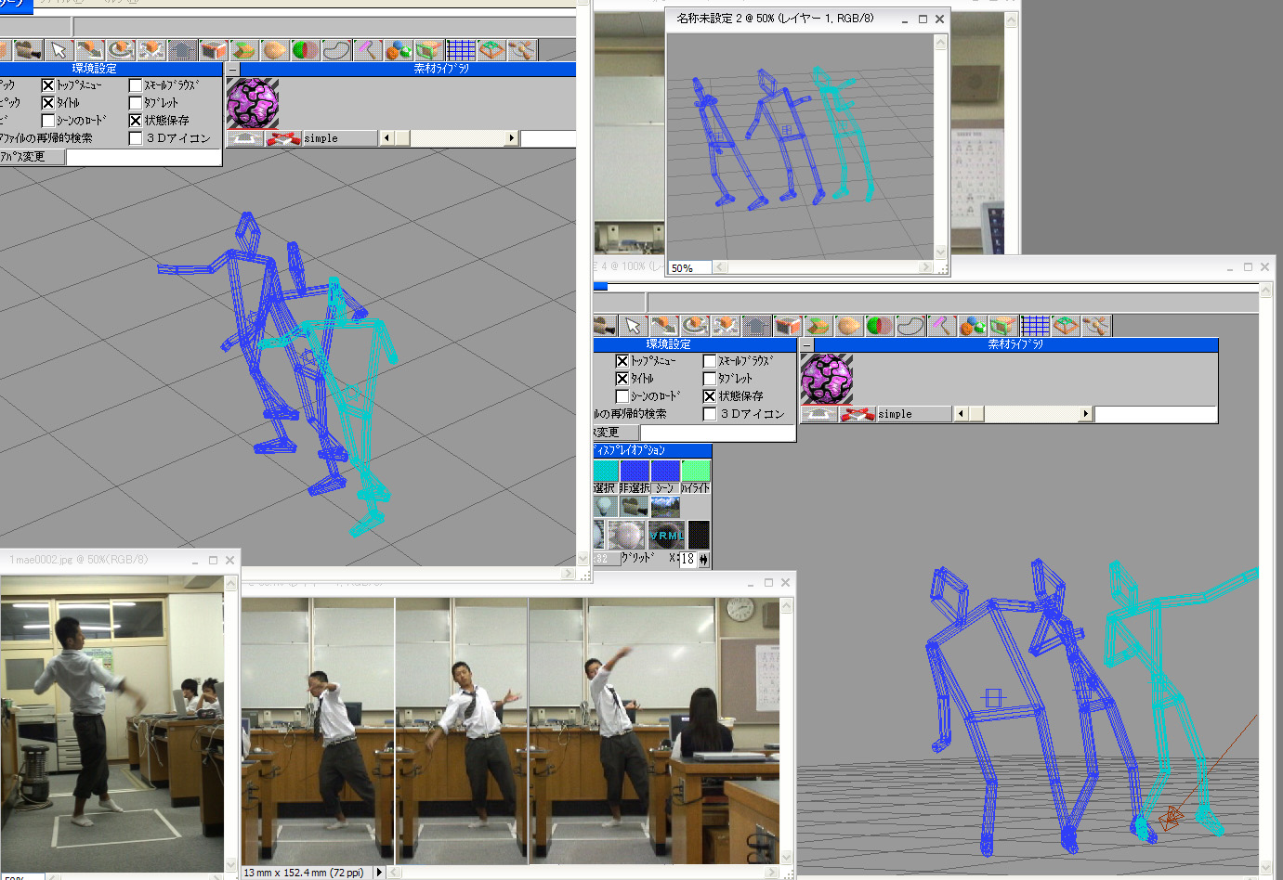Pick the pink paint roller tool in left 3D window toolbar
Viewport: 1283px width, 880px height.
point(367,50)
